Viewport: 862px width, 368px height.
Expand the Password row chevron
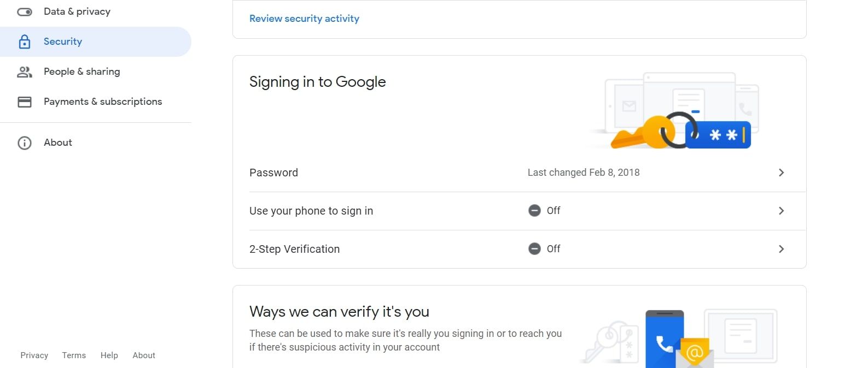click(x=782, y=172)
